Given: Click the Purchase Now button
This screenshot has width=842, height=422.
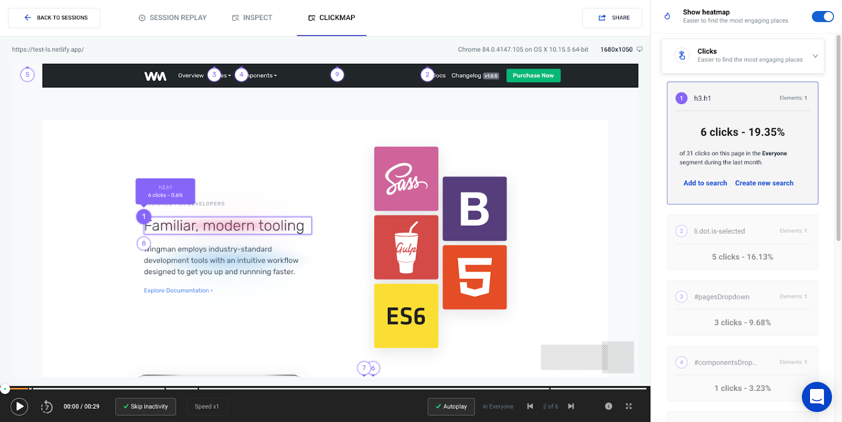Looking at the screenshot, I should click(x=533, y=76).
